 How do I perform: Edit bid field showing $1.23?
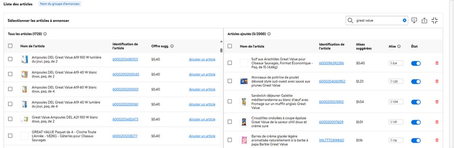point(396,81)
